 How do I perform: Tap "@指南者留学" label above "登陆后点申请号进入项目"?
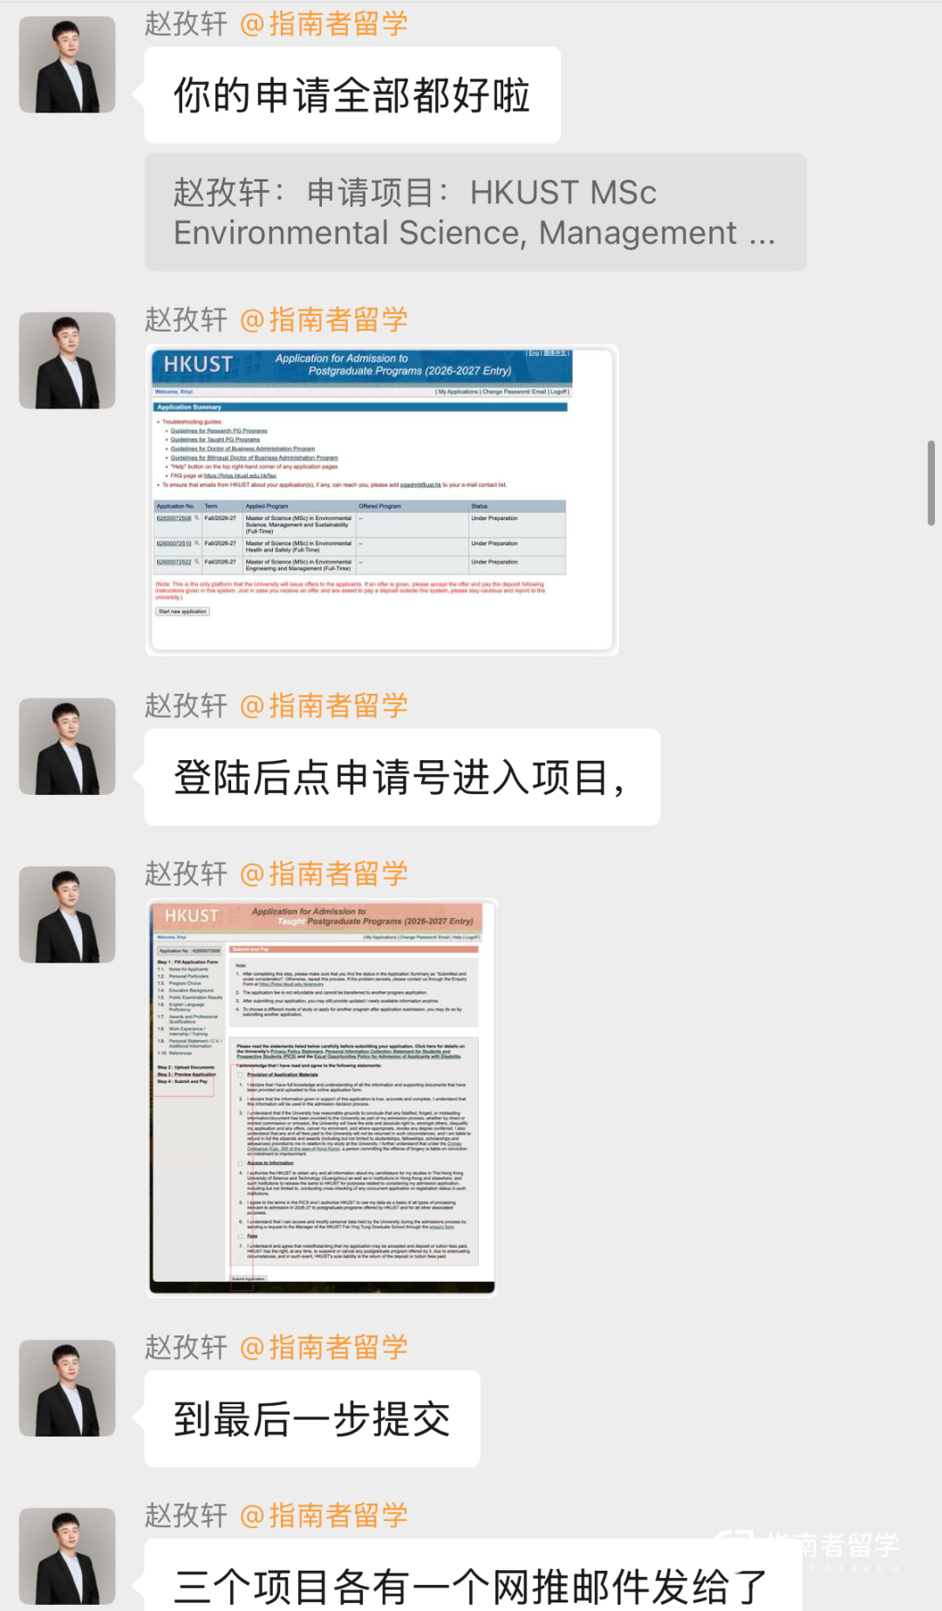pos(323,705)
